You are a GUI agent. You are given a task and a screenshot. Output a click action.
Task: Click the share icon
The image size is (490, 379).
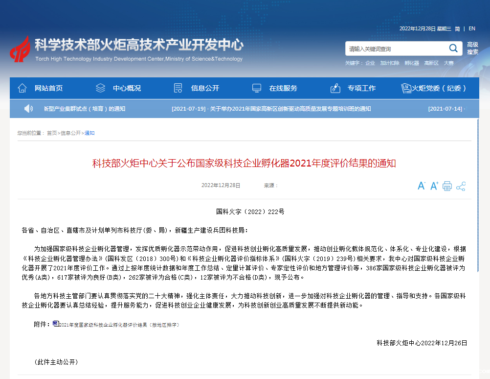(461, 186)
